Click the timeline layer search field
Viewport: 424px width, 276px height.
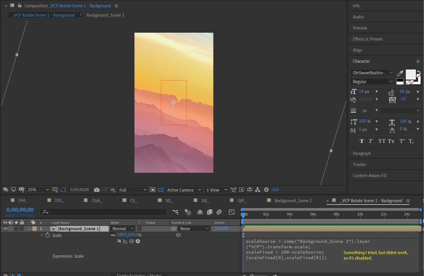(x=104, y=212)
